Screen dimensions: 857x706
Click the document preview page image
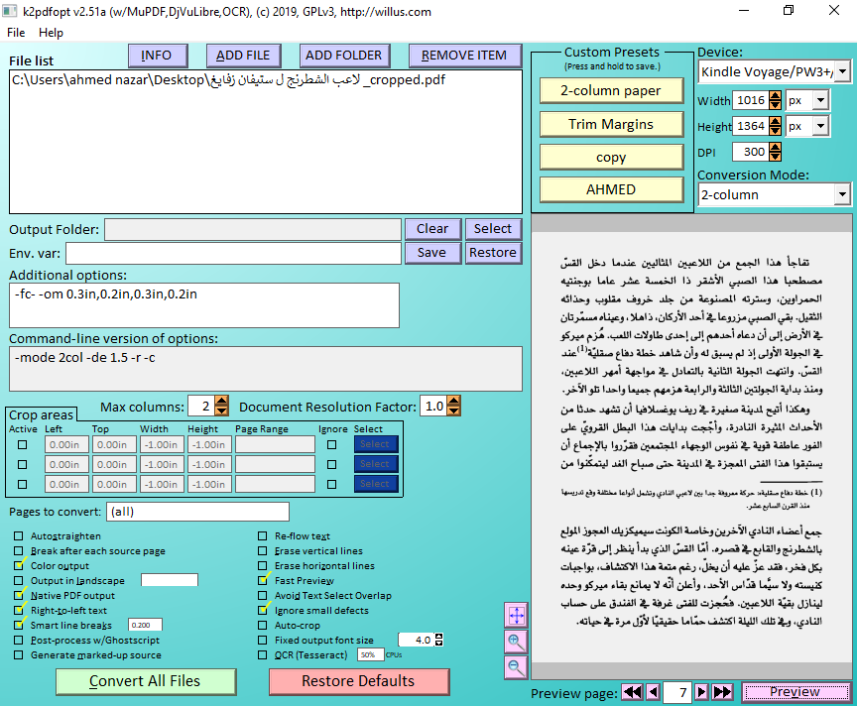click(692, 448)
